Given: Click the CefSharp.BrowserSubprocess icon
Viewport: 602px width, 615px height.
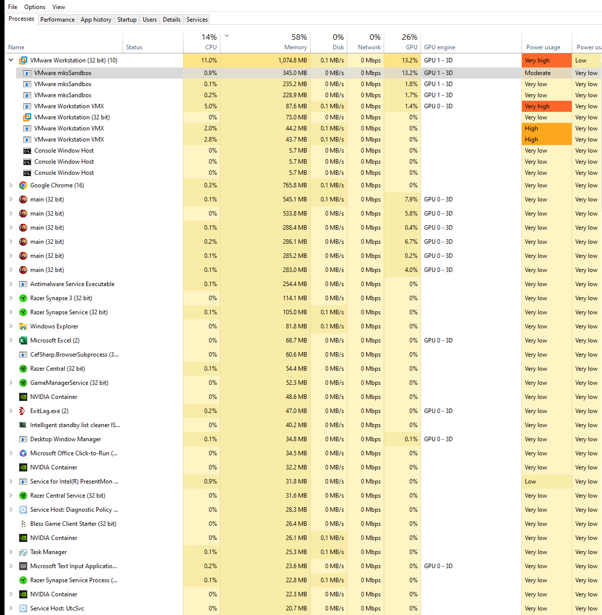Looking at the screenshot, I should tap(23, 355).
